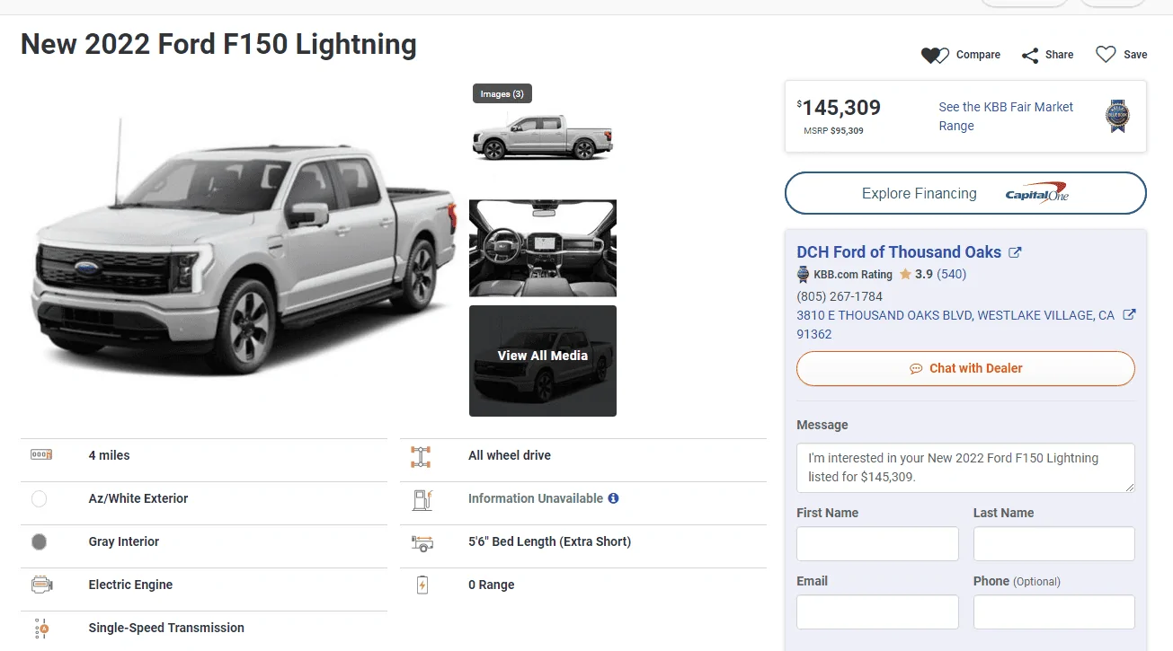Screen dimensions: 1173x651
Task: Open the dealer address link
Action: 955,324
